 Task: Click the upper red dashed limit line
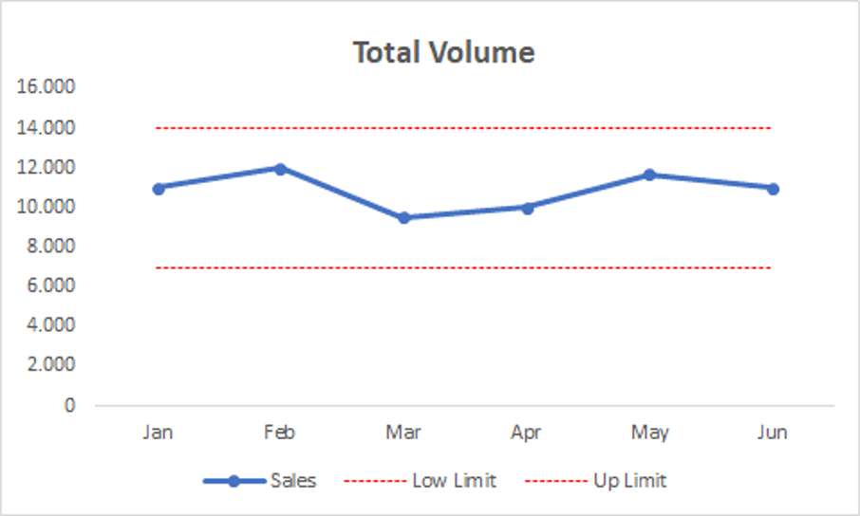[x=465, y=128]
